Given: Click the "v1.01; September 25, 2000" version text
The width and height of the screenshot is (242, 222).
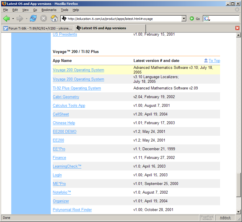Looking at the screenshot, I should pos(156,184).
